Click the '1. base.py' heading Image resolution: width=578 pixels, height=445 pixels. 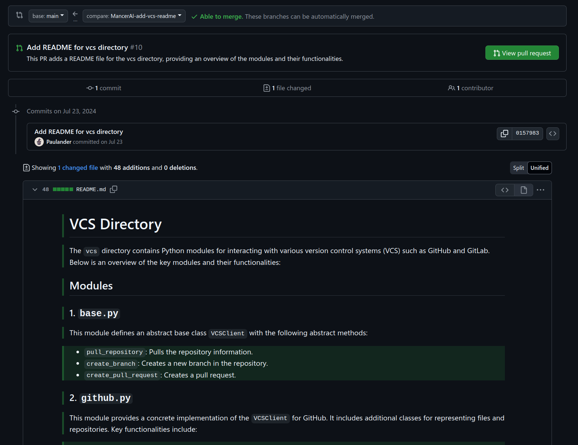pyautogui.click(x=94, y=313)
